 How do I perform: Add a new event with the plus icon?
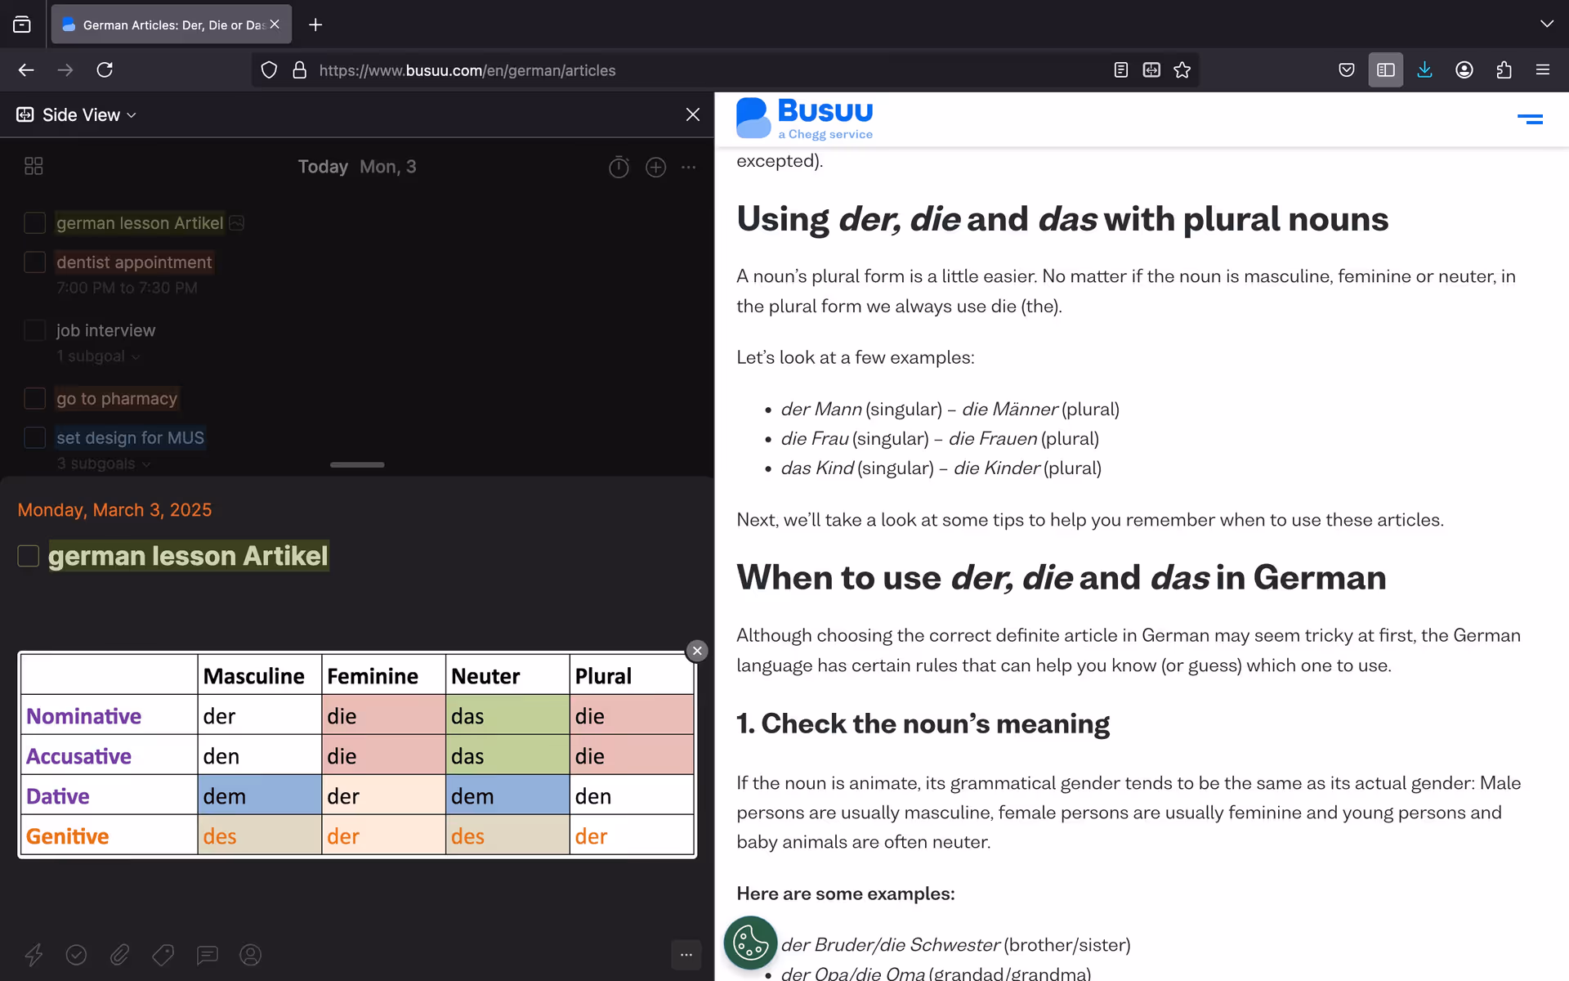click(x=656, y=167)
